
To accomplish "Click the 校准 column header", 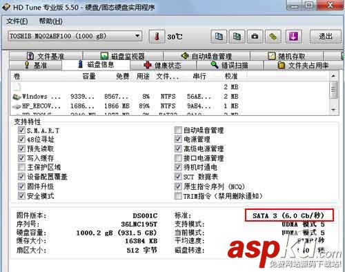I will 231,76.
